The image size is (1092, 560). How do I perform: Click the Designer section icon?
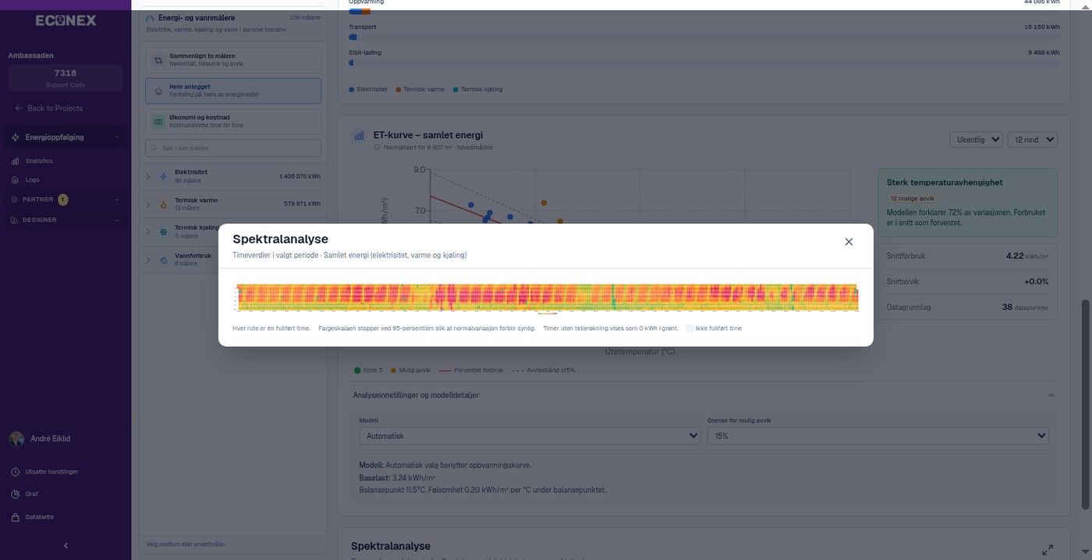coord(14,220)
